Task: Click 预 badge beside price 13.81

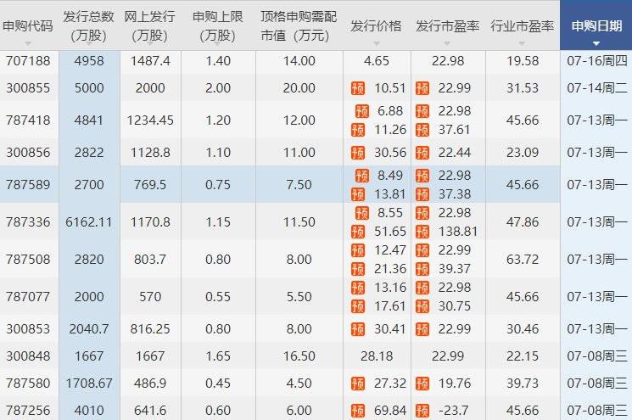Action: click(x=358, y=194)
